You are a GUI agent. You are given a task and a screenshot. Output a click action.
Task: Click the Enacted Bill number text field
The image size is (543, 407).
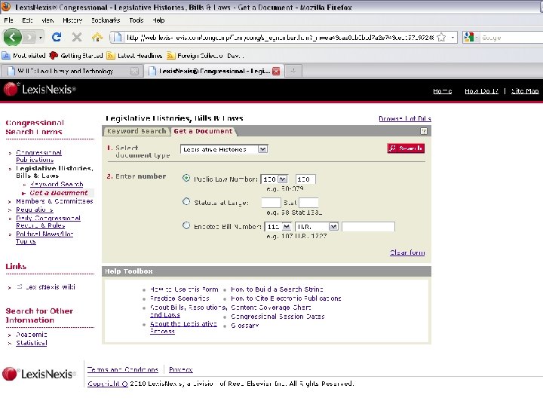(368, 227)
